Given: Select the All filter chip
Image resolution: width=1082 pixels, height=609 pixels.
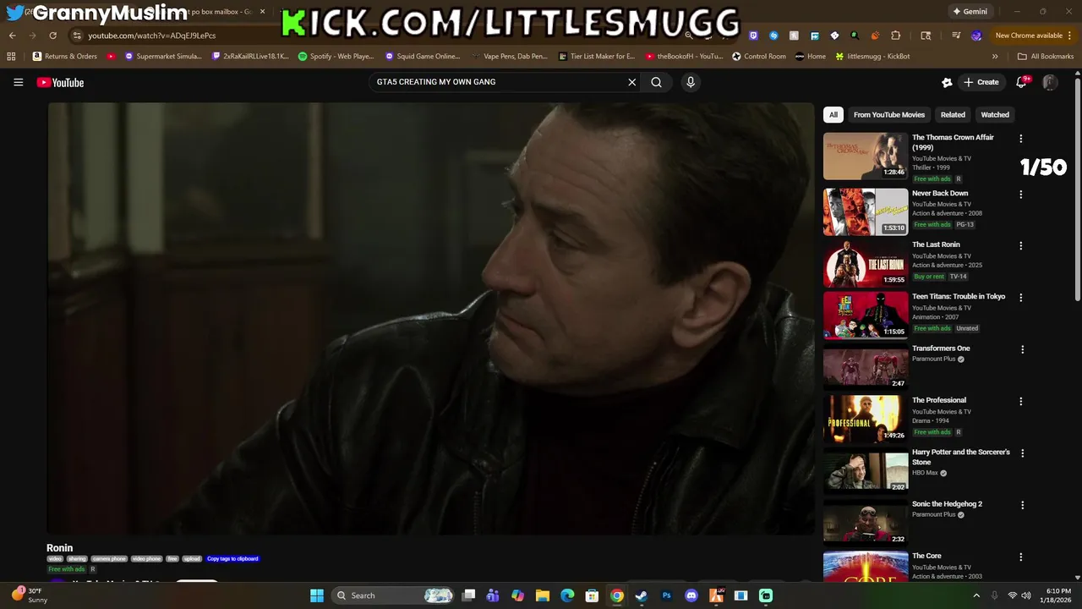Looking at the screenshot, I should tap(833, 115).
